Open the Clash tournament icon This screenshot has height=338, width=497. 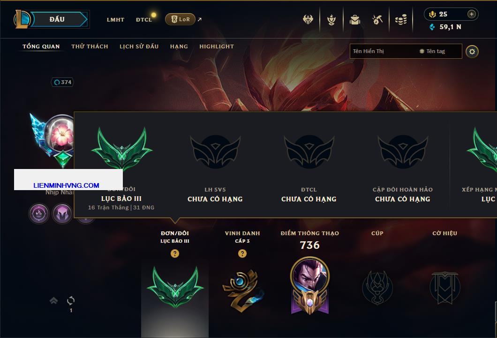pyautogui.click(x=308, y=20)
